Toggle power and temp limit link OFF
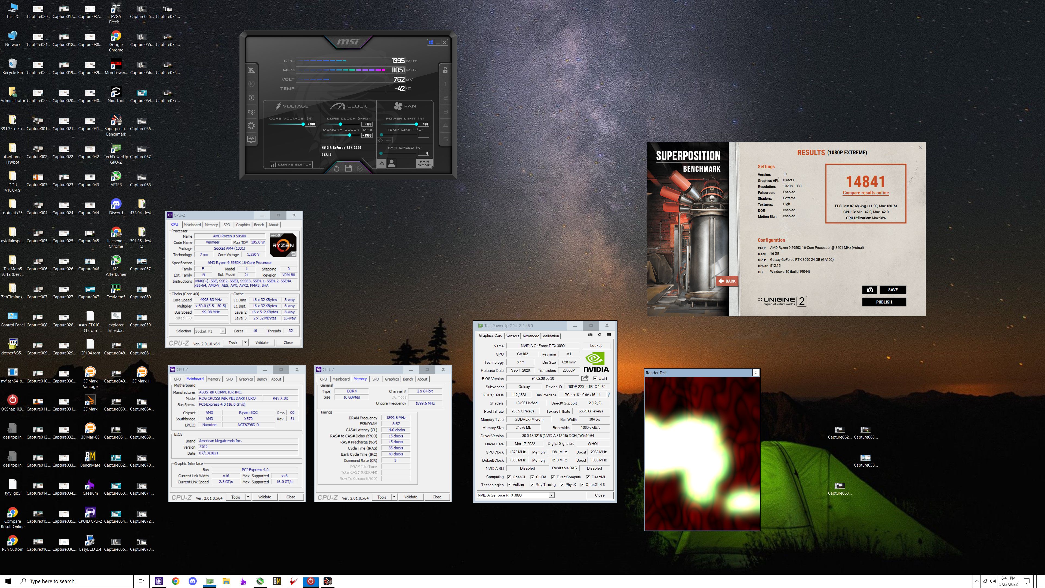Viewport: 1045px width, 588px height. pos(385,140)
